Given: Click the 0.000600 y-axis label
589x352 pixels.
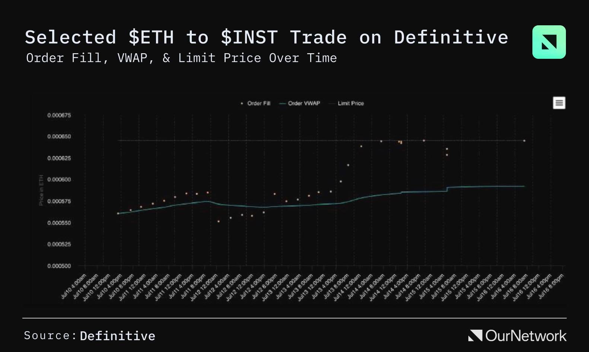Looking at the screenshot, I should click(x=59, y=179).
